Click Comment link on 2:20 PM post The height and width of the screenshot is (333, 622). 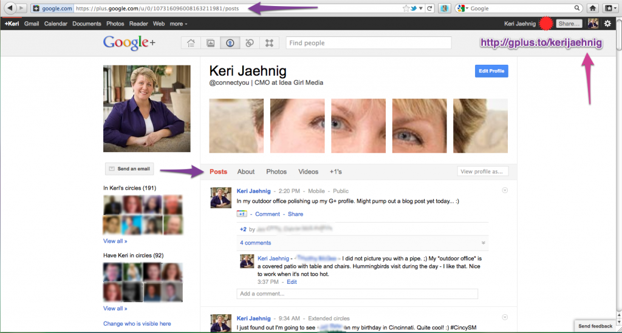267,214
